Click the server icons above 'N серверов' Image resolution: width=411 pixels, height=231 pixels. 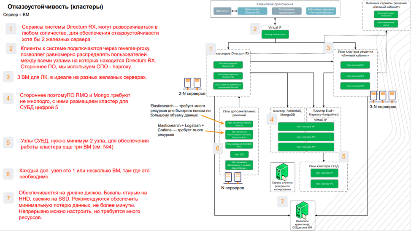[233, 178]
